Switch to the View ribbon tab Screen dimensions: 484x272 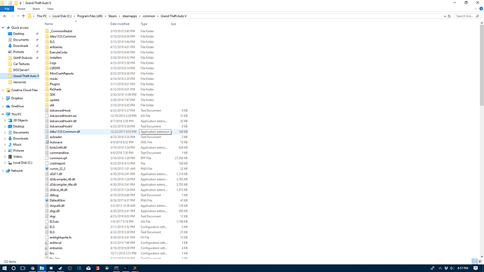tap(50, 9)
